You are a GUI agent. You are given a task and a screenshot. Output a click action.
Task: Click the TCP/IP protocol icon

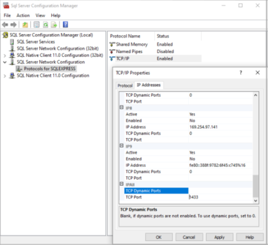(112, 59)
